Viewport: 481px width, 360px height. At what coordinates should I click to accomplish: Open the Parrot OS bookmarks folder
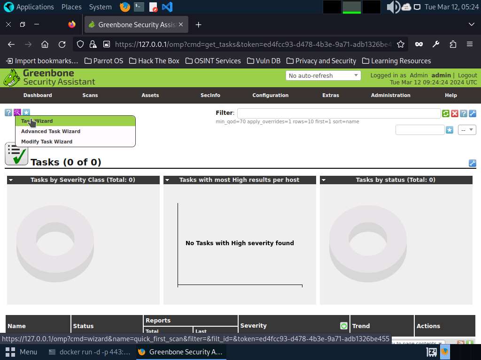(103, 61)
